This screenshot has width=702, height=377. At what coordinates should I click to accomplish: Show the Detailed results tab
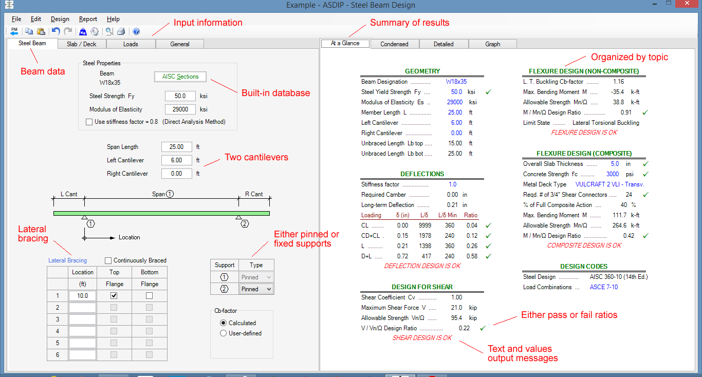(x=444, y=44)
